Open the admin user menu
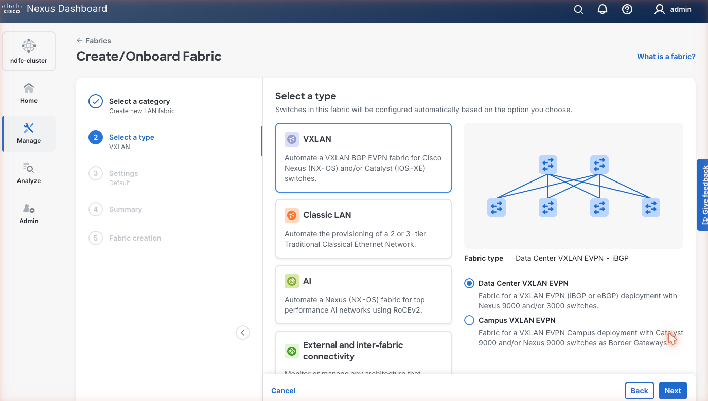Screen dimensions: 708x401 (672, 9)
